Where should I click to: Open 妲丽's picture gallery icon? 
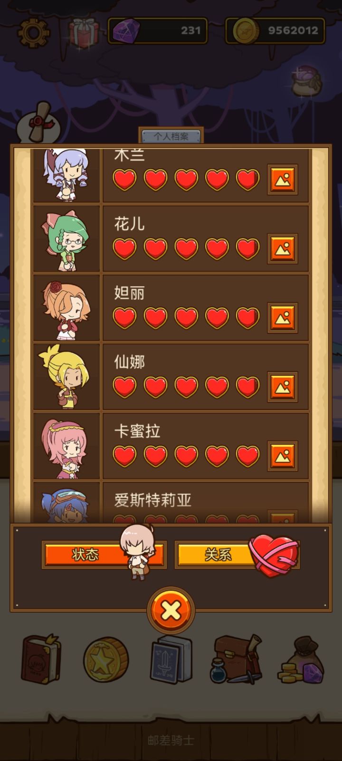[283, 317]
